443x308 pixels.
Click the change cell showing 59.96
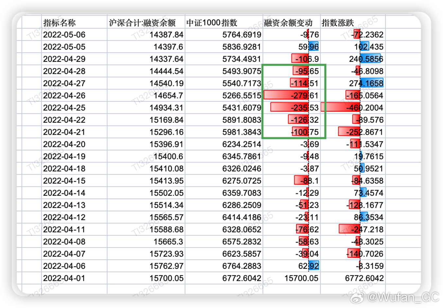[292, 47]
